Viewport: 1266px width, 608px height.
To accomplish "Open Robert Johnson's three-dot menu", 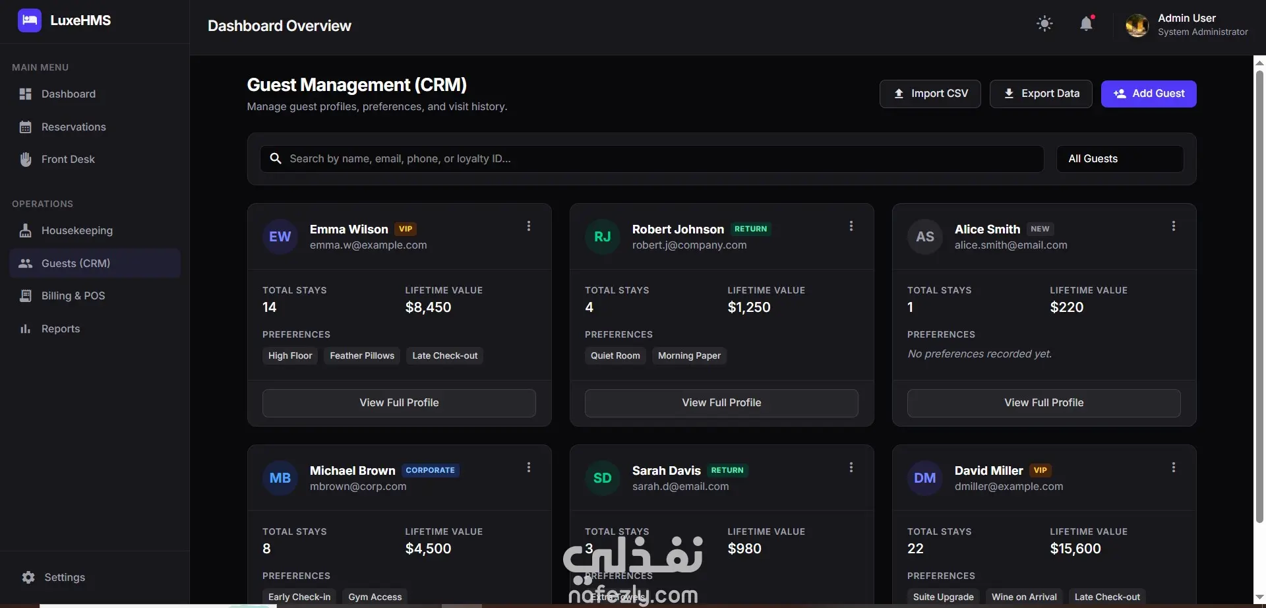I will click(851, 226).
